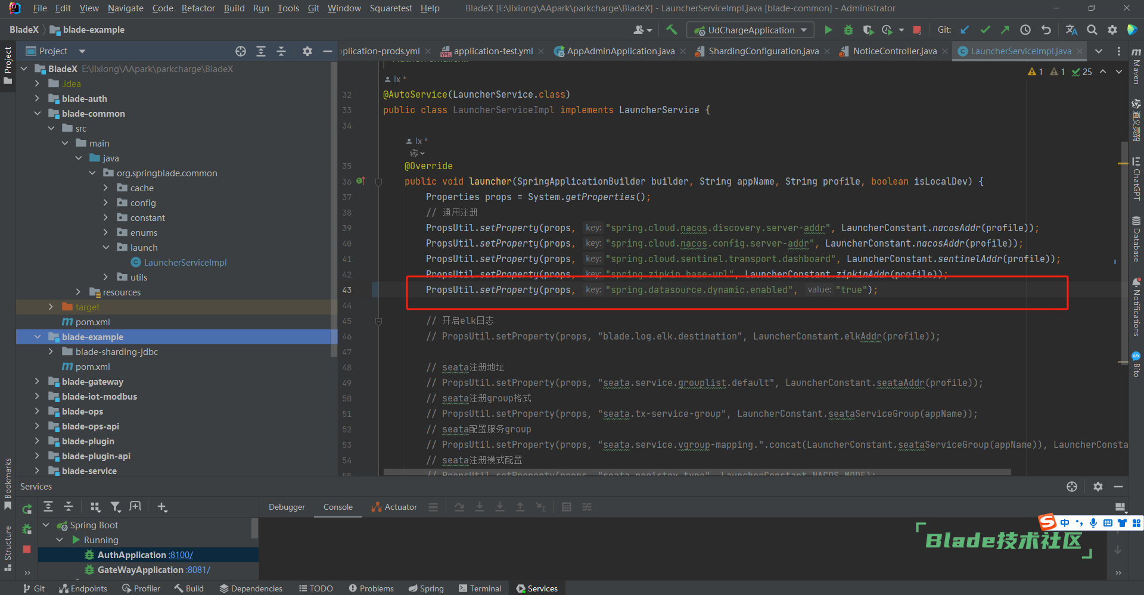Click the line 36 override gutter icon
This screenshot has width=1144, height=595.
point(360,180)
